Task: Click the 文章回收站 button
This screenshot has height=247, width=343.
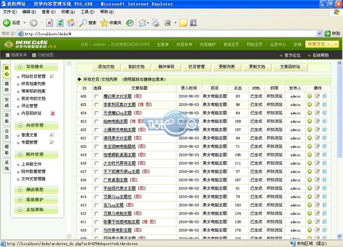Action: (290, 67)
